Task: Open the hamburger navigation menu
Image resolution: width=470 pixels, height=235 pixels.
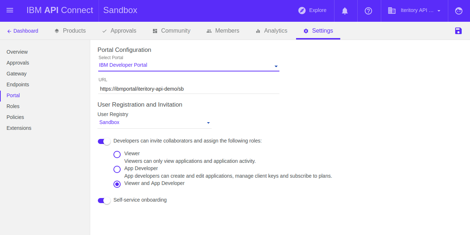Action: 10,11
